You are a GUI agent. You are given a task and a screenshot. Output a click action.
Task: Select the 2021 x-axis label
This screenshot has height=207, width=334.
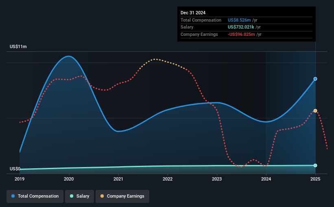tap(118, 179)
